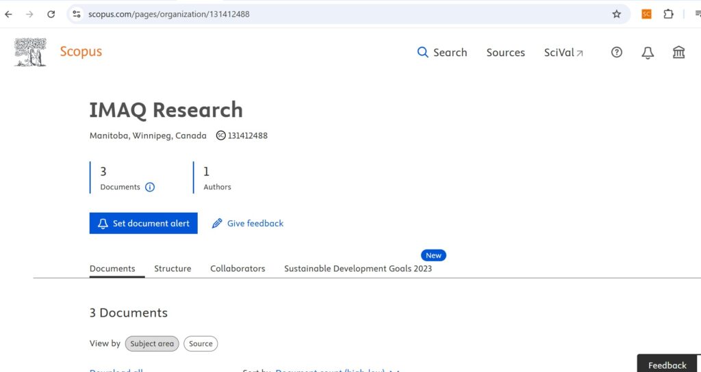
Task: Click the Elsevier tree logo
Action: tap(30, 52)
